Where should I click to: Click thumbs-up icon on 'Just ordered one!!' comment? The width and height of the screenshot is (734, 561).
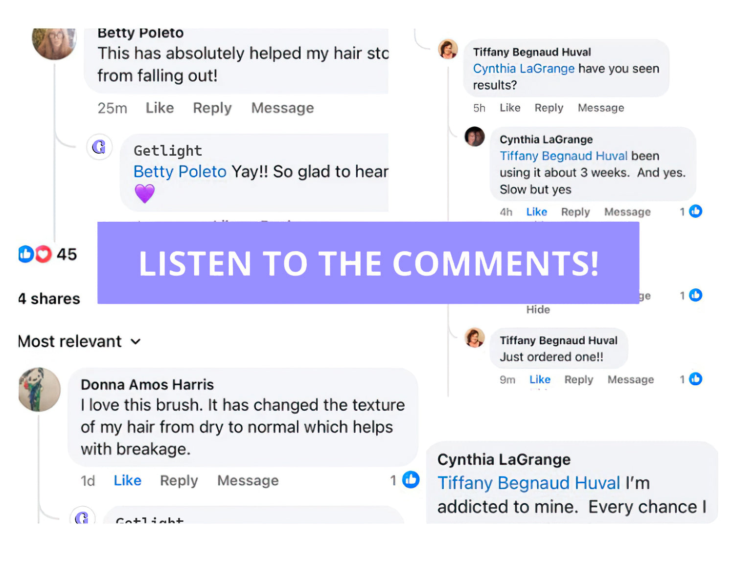tap(695, 379)
